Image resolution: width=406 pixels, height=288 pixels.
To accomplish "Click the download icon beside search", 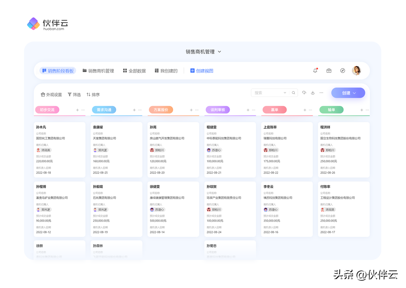I will (x=313, y=93).
